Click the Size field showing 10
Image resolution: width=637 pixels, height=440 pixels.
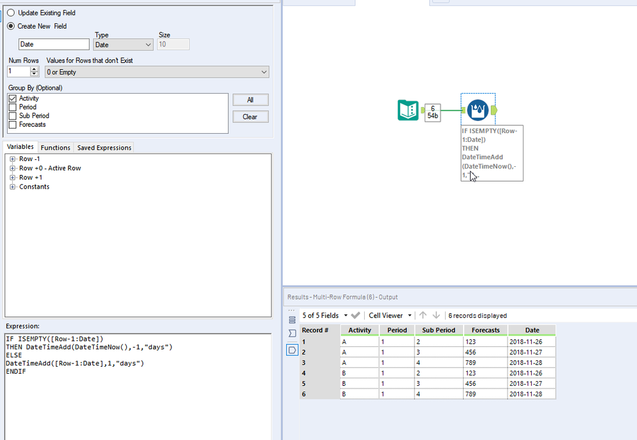pos(173,44)
